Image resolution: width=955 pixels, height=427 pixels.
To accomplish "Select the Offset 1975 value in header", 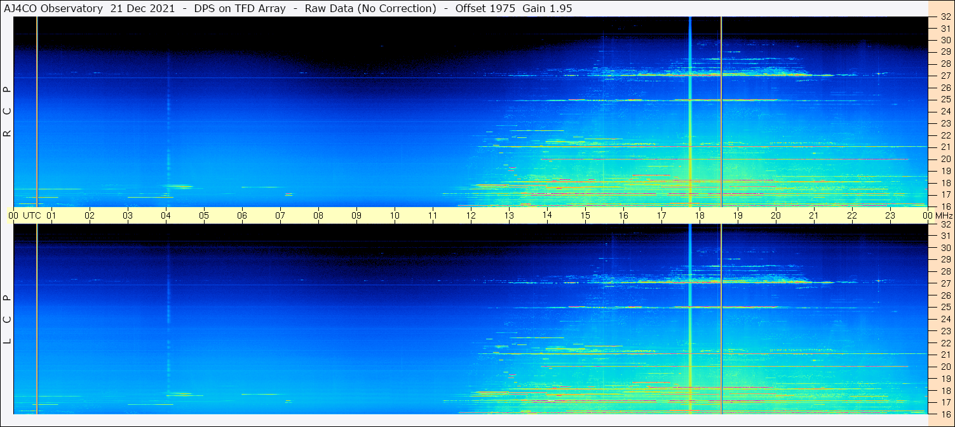I will (481, 8).
